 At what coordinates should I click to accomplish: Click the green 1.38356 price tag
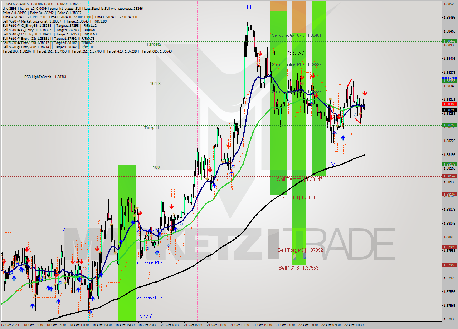[449, 81]
